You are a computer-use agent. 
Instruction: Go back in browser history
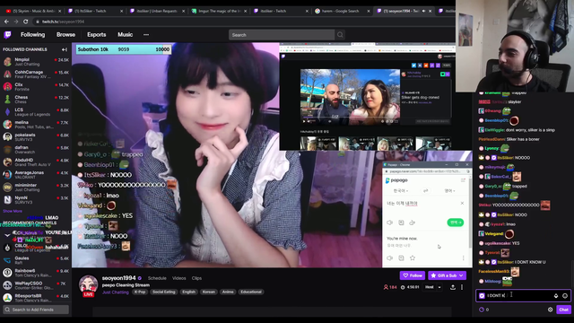pyautogui.click(x=6, y=22)
